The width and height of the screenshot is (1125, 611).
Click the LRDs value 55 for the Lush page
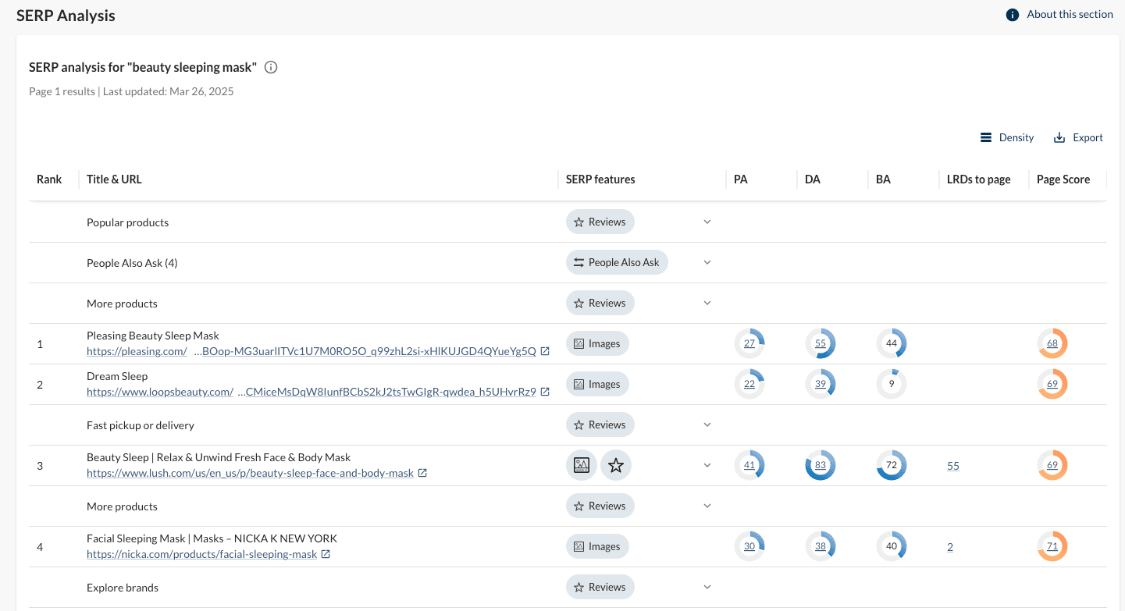click(x=953, y=465)
